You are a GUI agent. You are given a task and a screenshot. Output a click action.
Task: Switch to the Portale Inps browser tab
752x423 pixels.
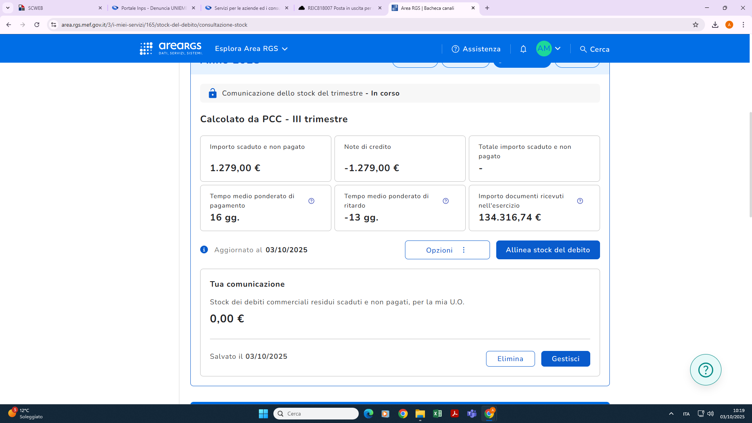[154, 8]
